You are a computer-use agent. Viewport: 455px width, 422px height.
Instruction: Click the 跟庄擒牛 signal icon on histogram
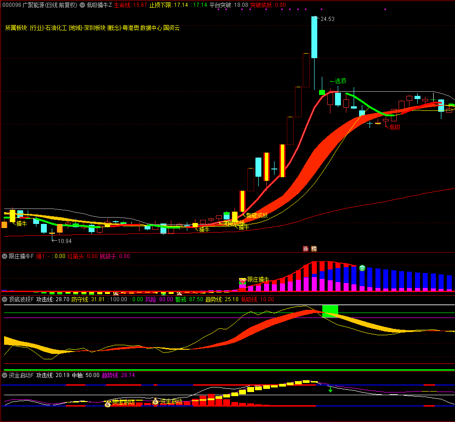(243, 281)
